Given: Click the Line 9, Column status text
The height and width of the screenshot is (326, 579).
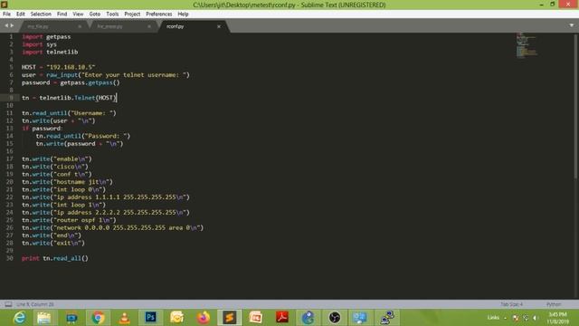Looking at the screenshot, I should (35, 304).
